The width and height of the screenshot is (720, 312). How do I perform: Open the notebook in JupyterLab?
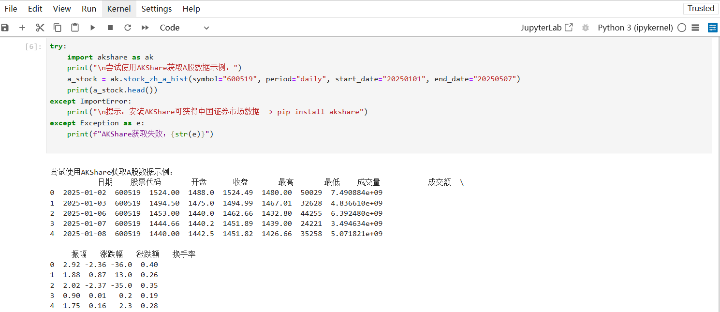pyautogui.click(x=547, y=28)
